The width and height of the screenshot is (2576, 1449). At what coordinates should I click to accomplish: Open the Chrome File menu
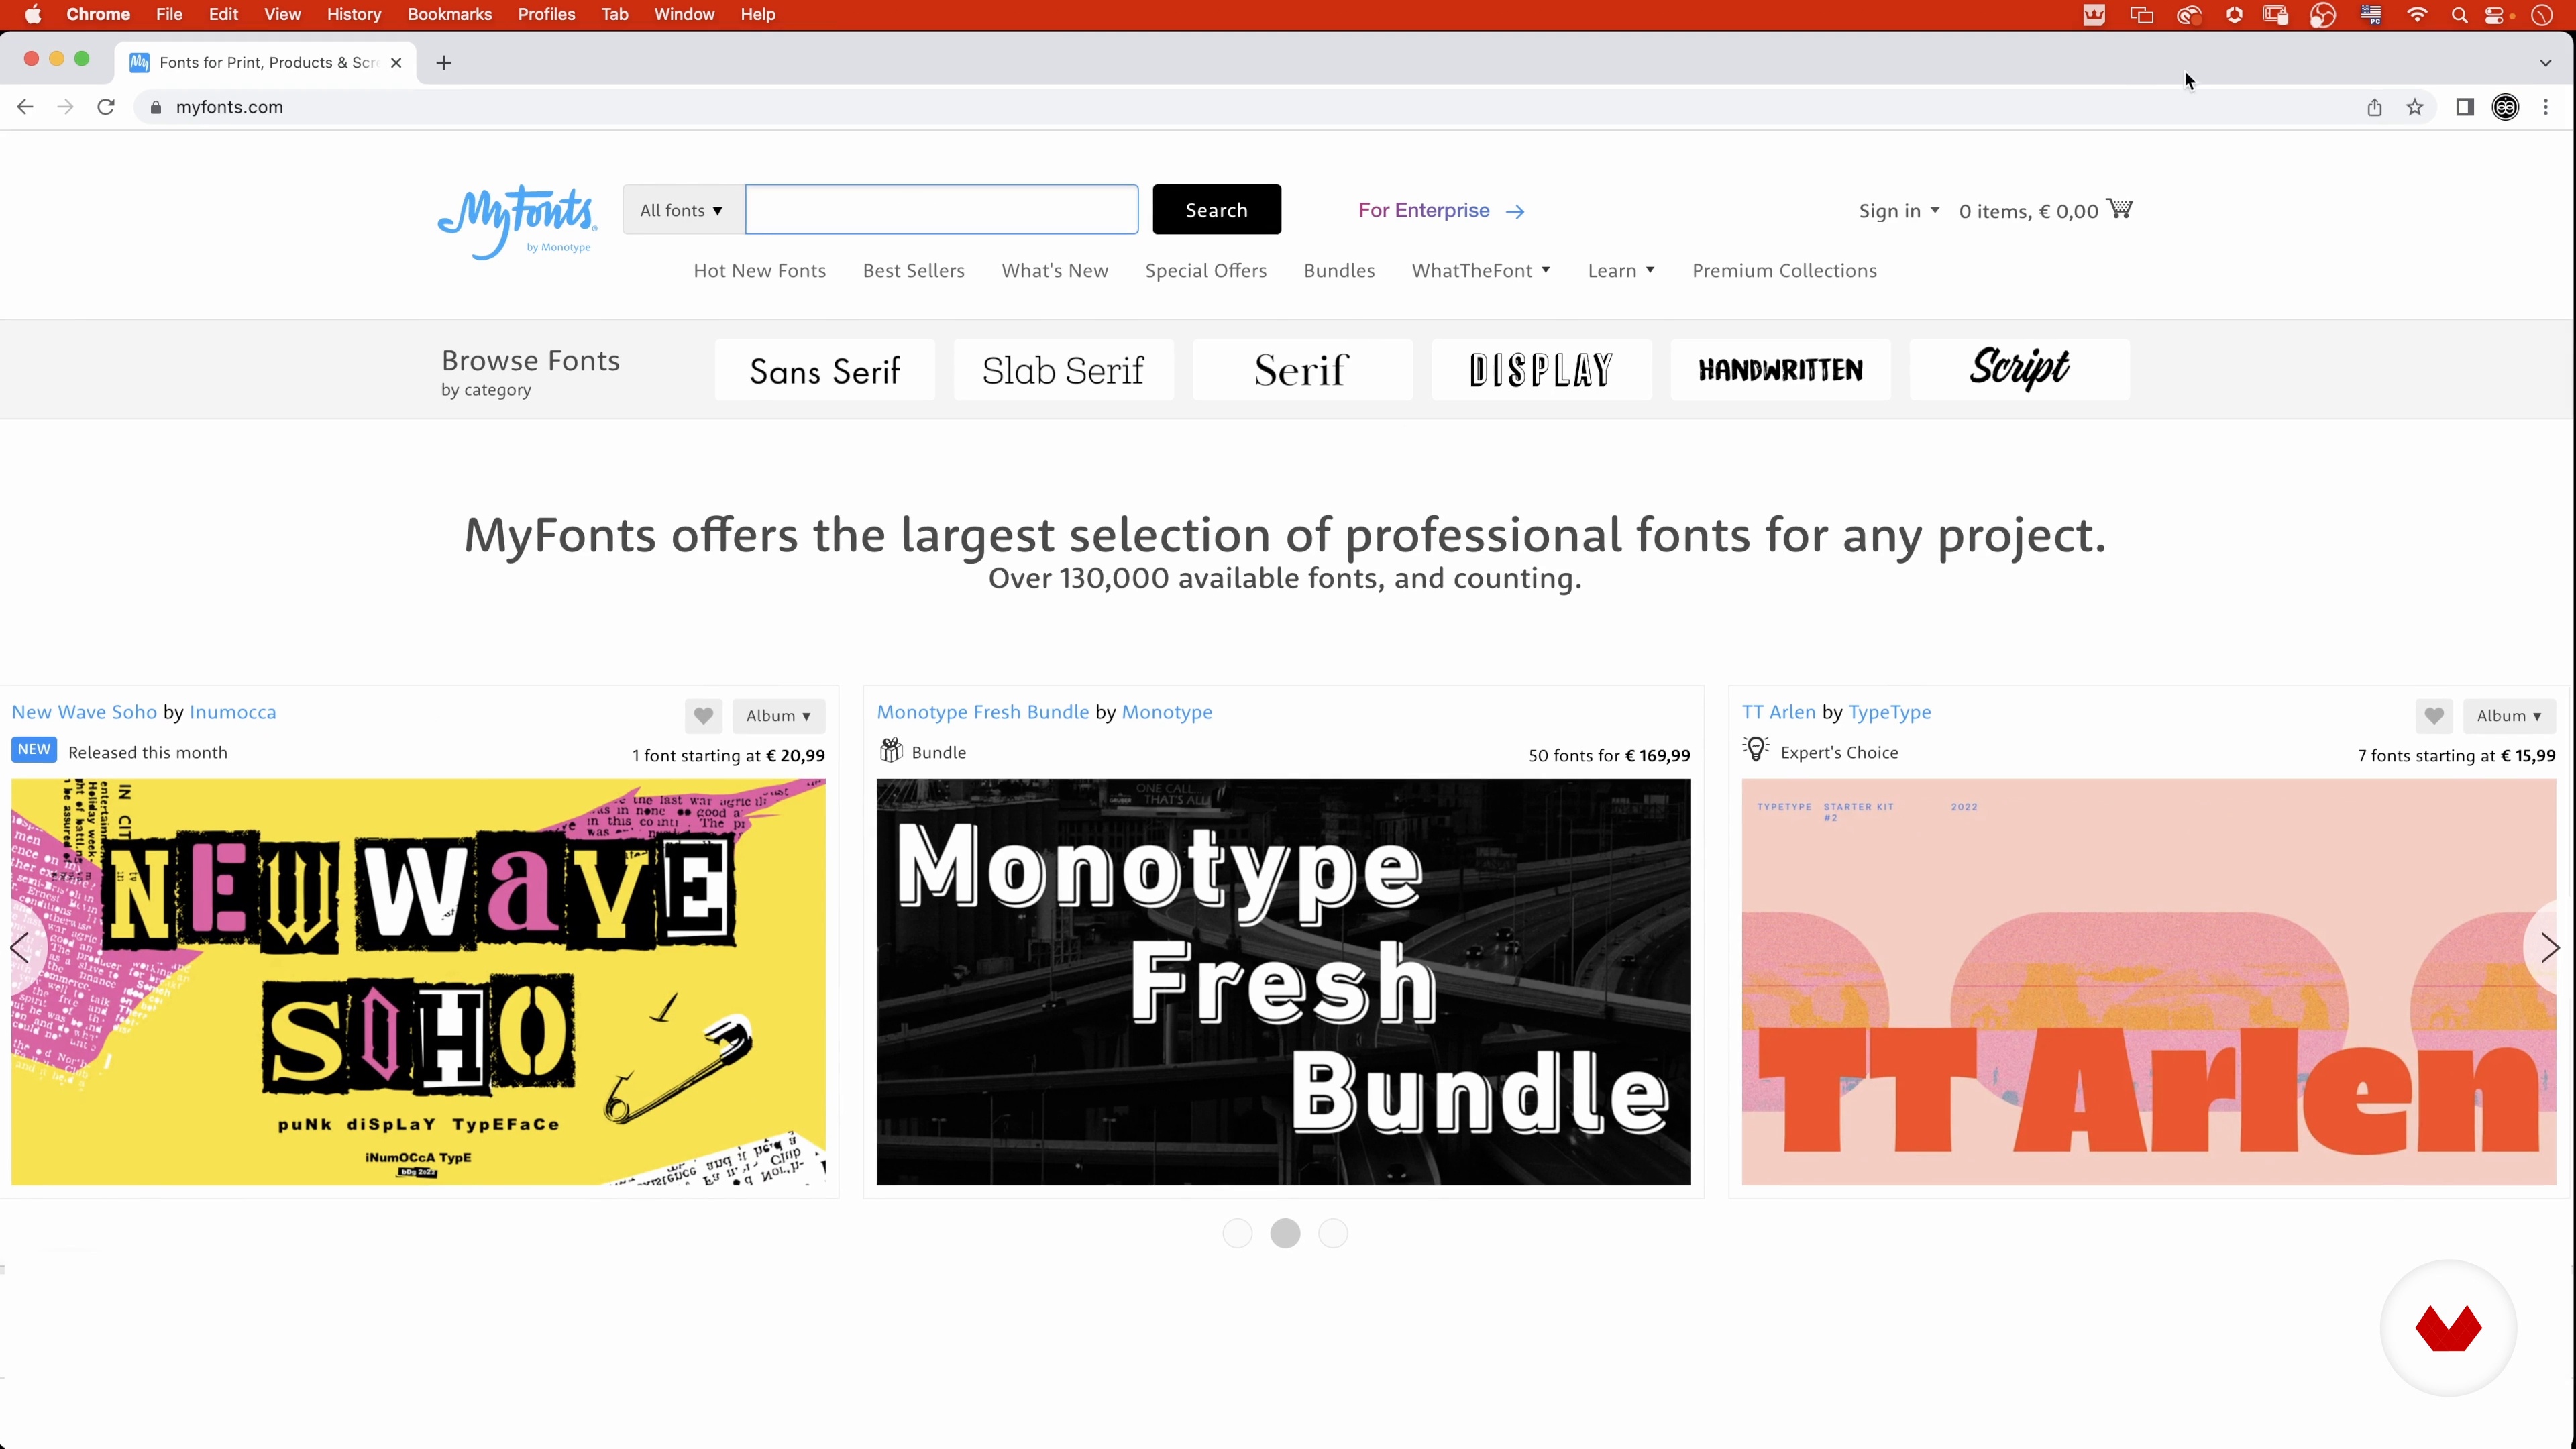click(169, 14)
